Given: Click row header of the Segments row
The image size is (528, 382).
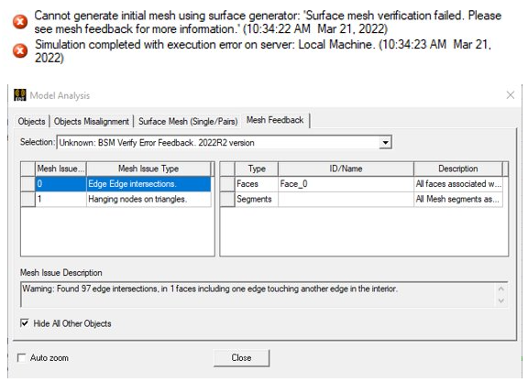Looking at the screenshot, I should [227, 200].
